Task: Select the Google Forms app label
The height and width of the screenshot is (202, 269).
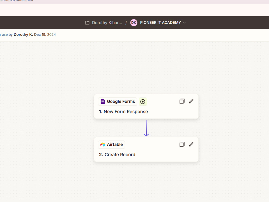Action: (x=121, y=102)
